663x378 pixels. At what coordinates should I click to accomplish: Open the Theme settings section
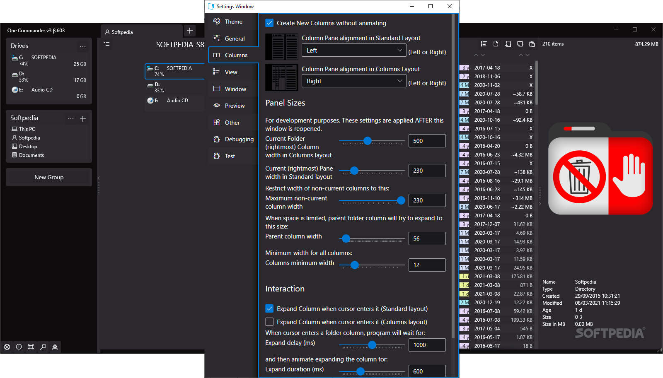(x=233, y=22)
